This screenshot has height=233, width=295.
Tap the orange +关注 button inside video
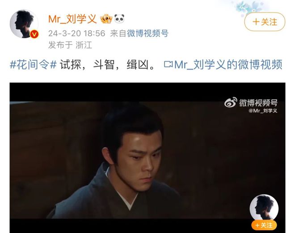tap(264, 225)
